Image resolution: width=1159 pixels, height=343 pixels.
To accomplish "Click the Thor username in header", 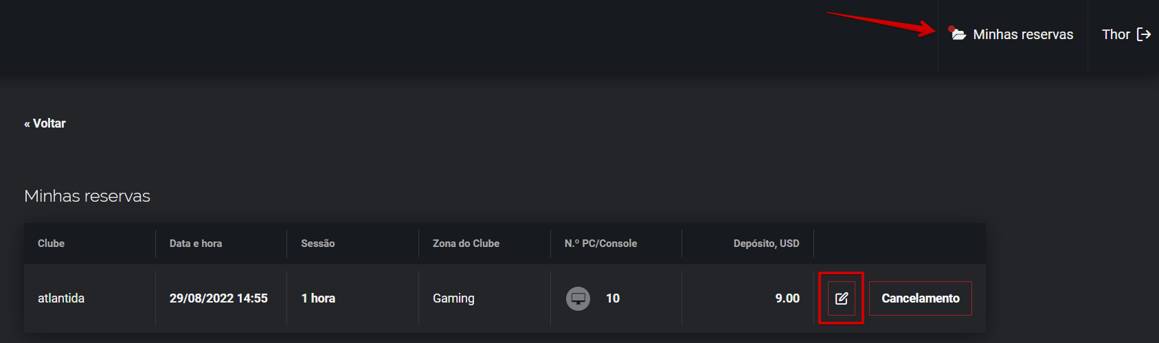I will [x=1115, y=34].
